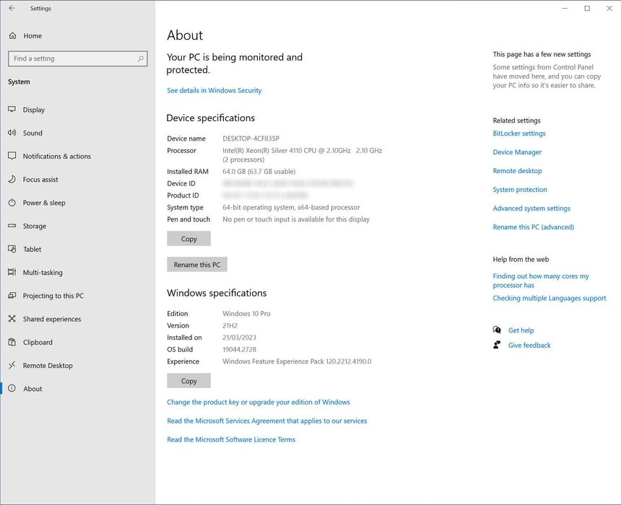The width and height of the screenshot is (621, 505).
Task: Open Notifications & actions icon
Action: (12, 156)
